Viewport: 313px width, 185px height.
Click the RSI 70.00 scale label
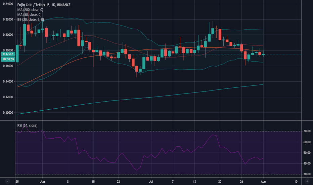(x=307, y=131)
